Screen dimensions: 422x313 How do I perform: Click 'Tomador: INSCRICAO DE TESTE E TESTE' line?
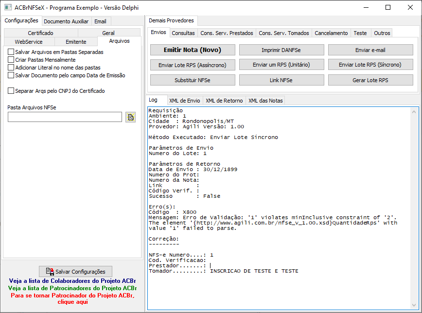(x=223, y=271)
